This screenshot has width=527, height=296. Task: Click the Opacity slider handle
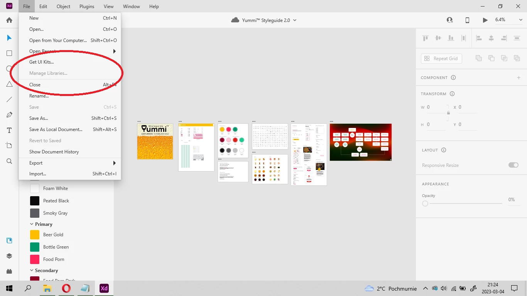coord(425,203)
